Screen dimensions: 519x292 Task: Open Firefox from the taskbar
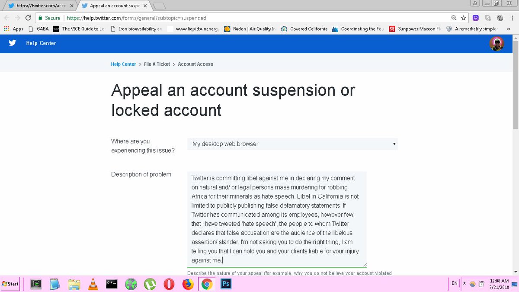tap(188, 284)
